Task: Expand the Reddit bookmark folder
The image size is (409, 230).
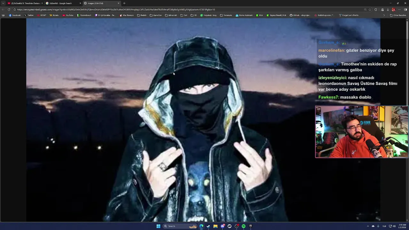Action: tap(142, 15)
